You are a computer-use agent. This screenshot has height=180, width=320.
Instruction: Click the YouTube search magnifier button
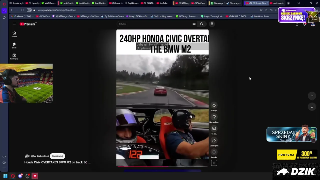point(202,24)
